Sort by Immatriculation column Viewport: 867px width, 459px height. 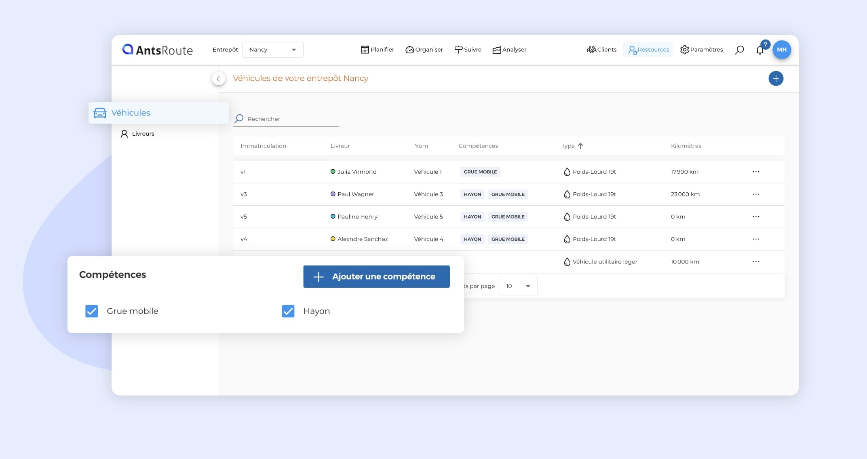(x=263, y=146)
